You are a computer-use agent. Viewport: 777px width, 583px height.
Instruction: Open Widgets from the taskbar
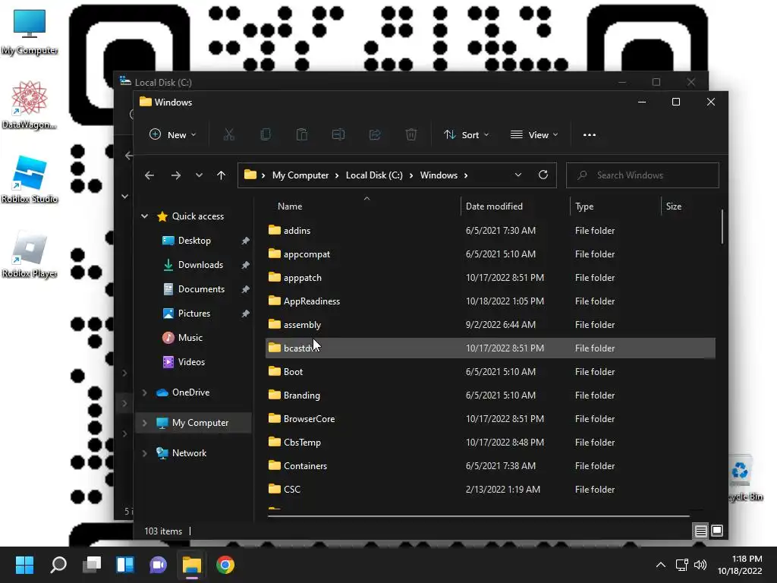(x=125, y=565)
